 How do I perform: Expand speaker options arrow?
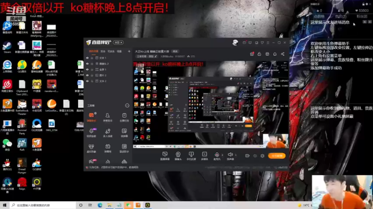[236, 155]
